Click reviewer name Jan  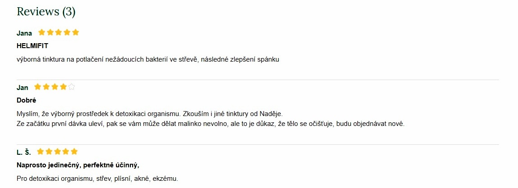[x=23, y=88]
